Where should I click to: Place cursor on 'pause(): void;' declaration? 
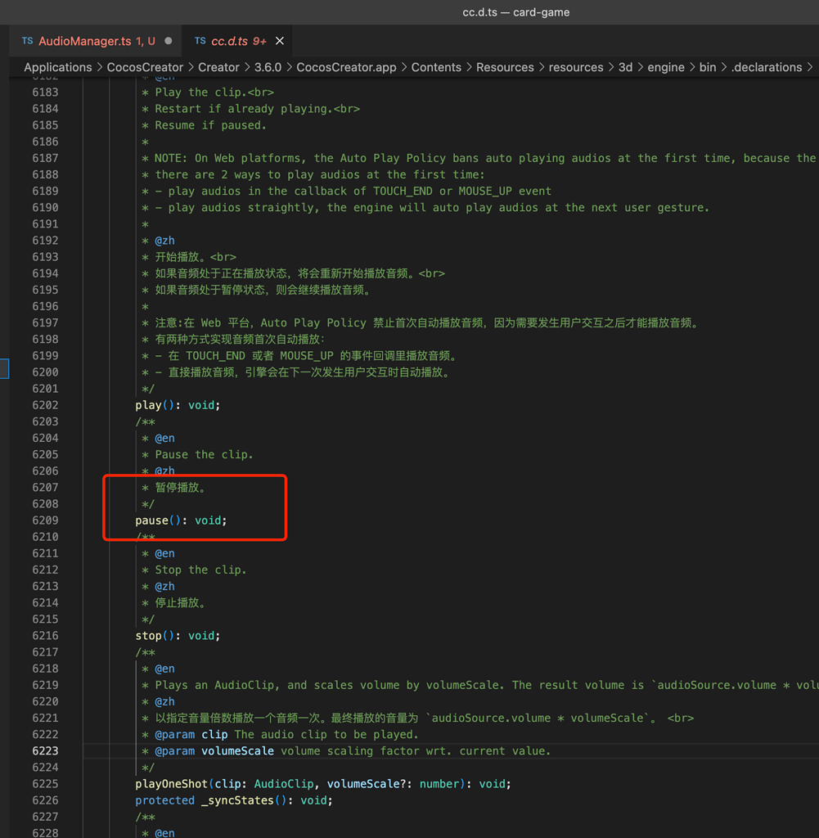point(181,520)
